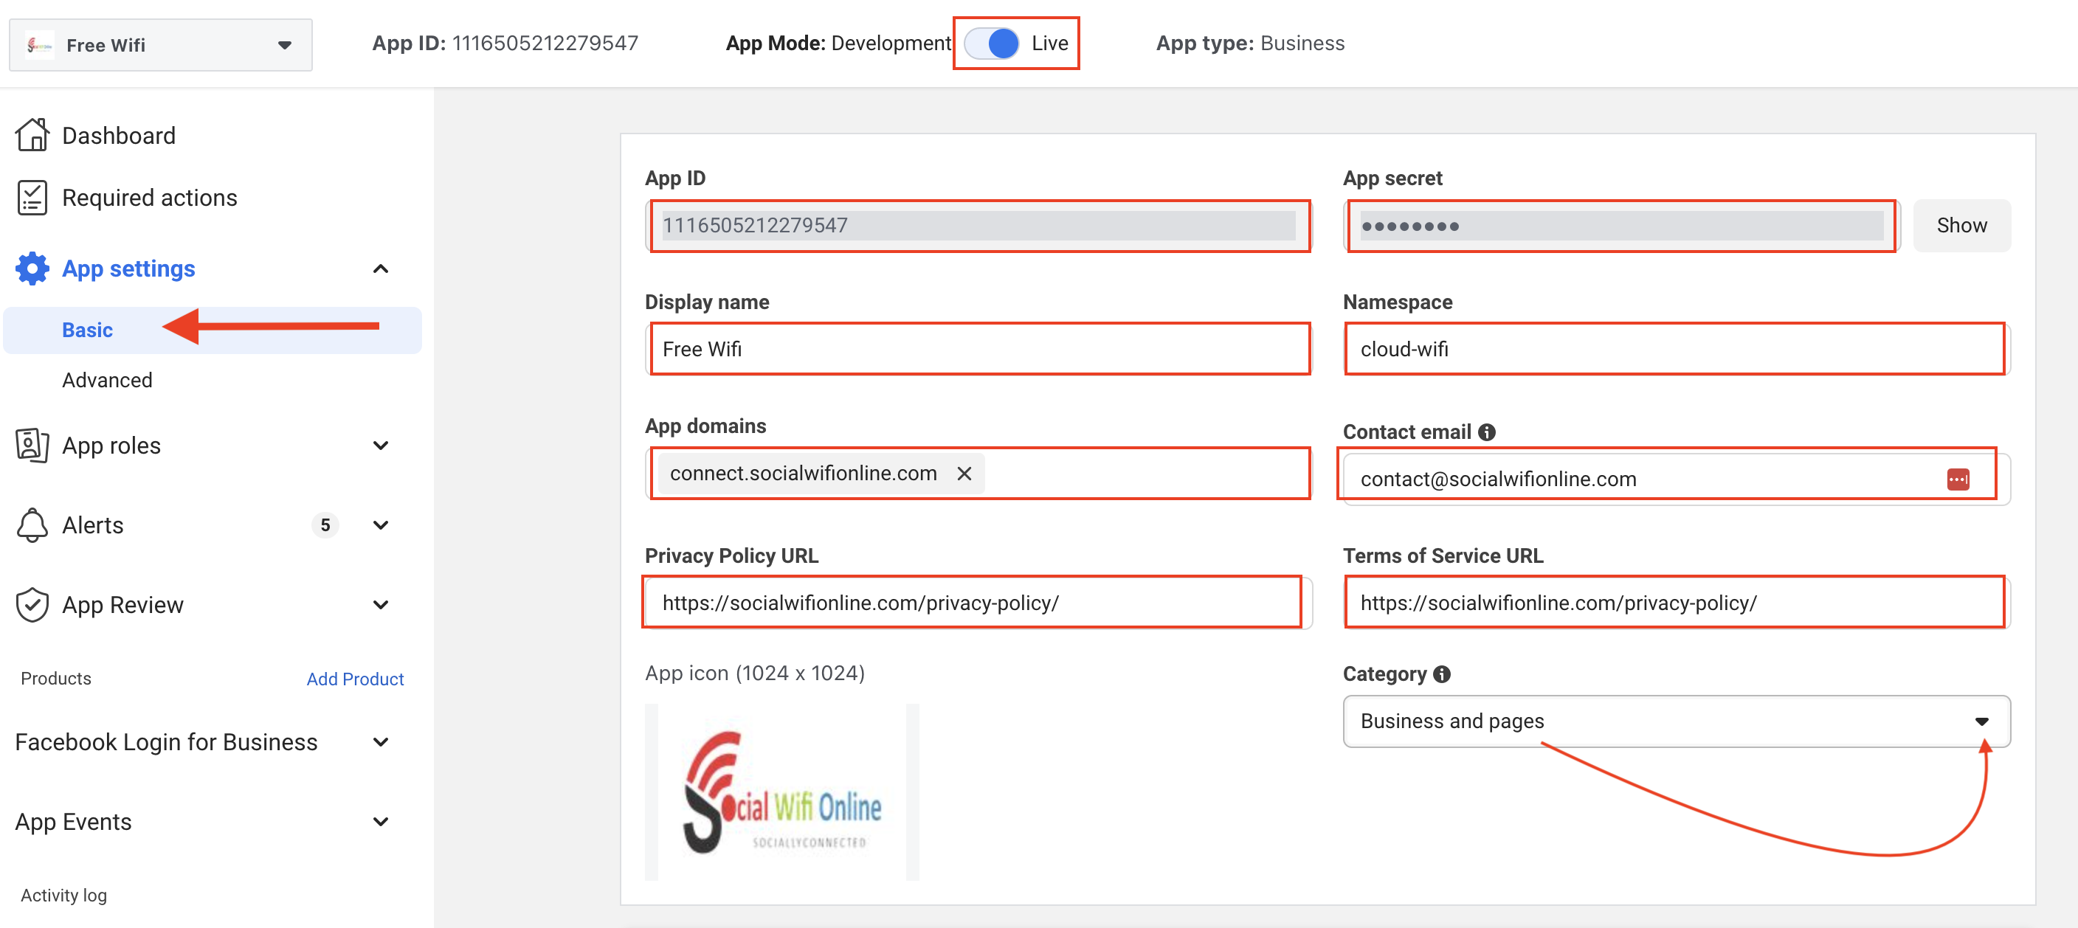2078x928 pixels.
Task: Click the Social Wifi Online app icon image
Action: [x=781, y=792]
